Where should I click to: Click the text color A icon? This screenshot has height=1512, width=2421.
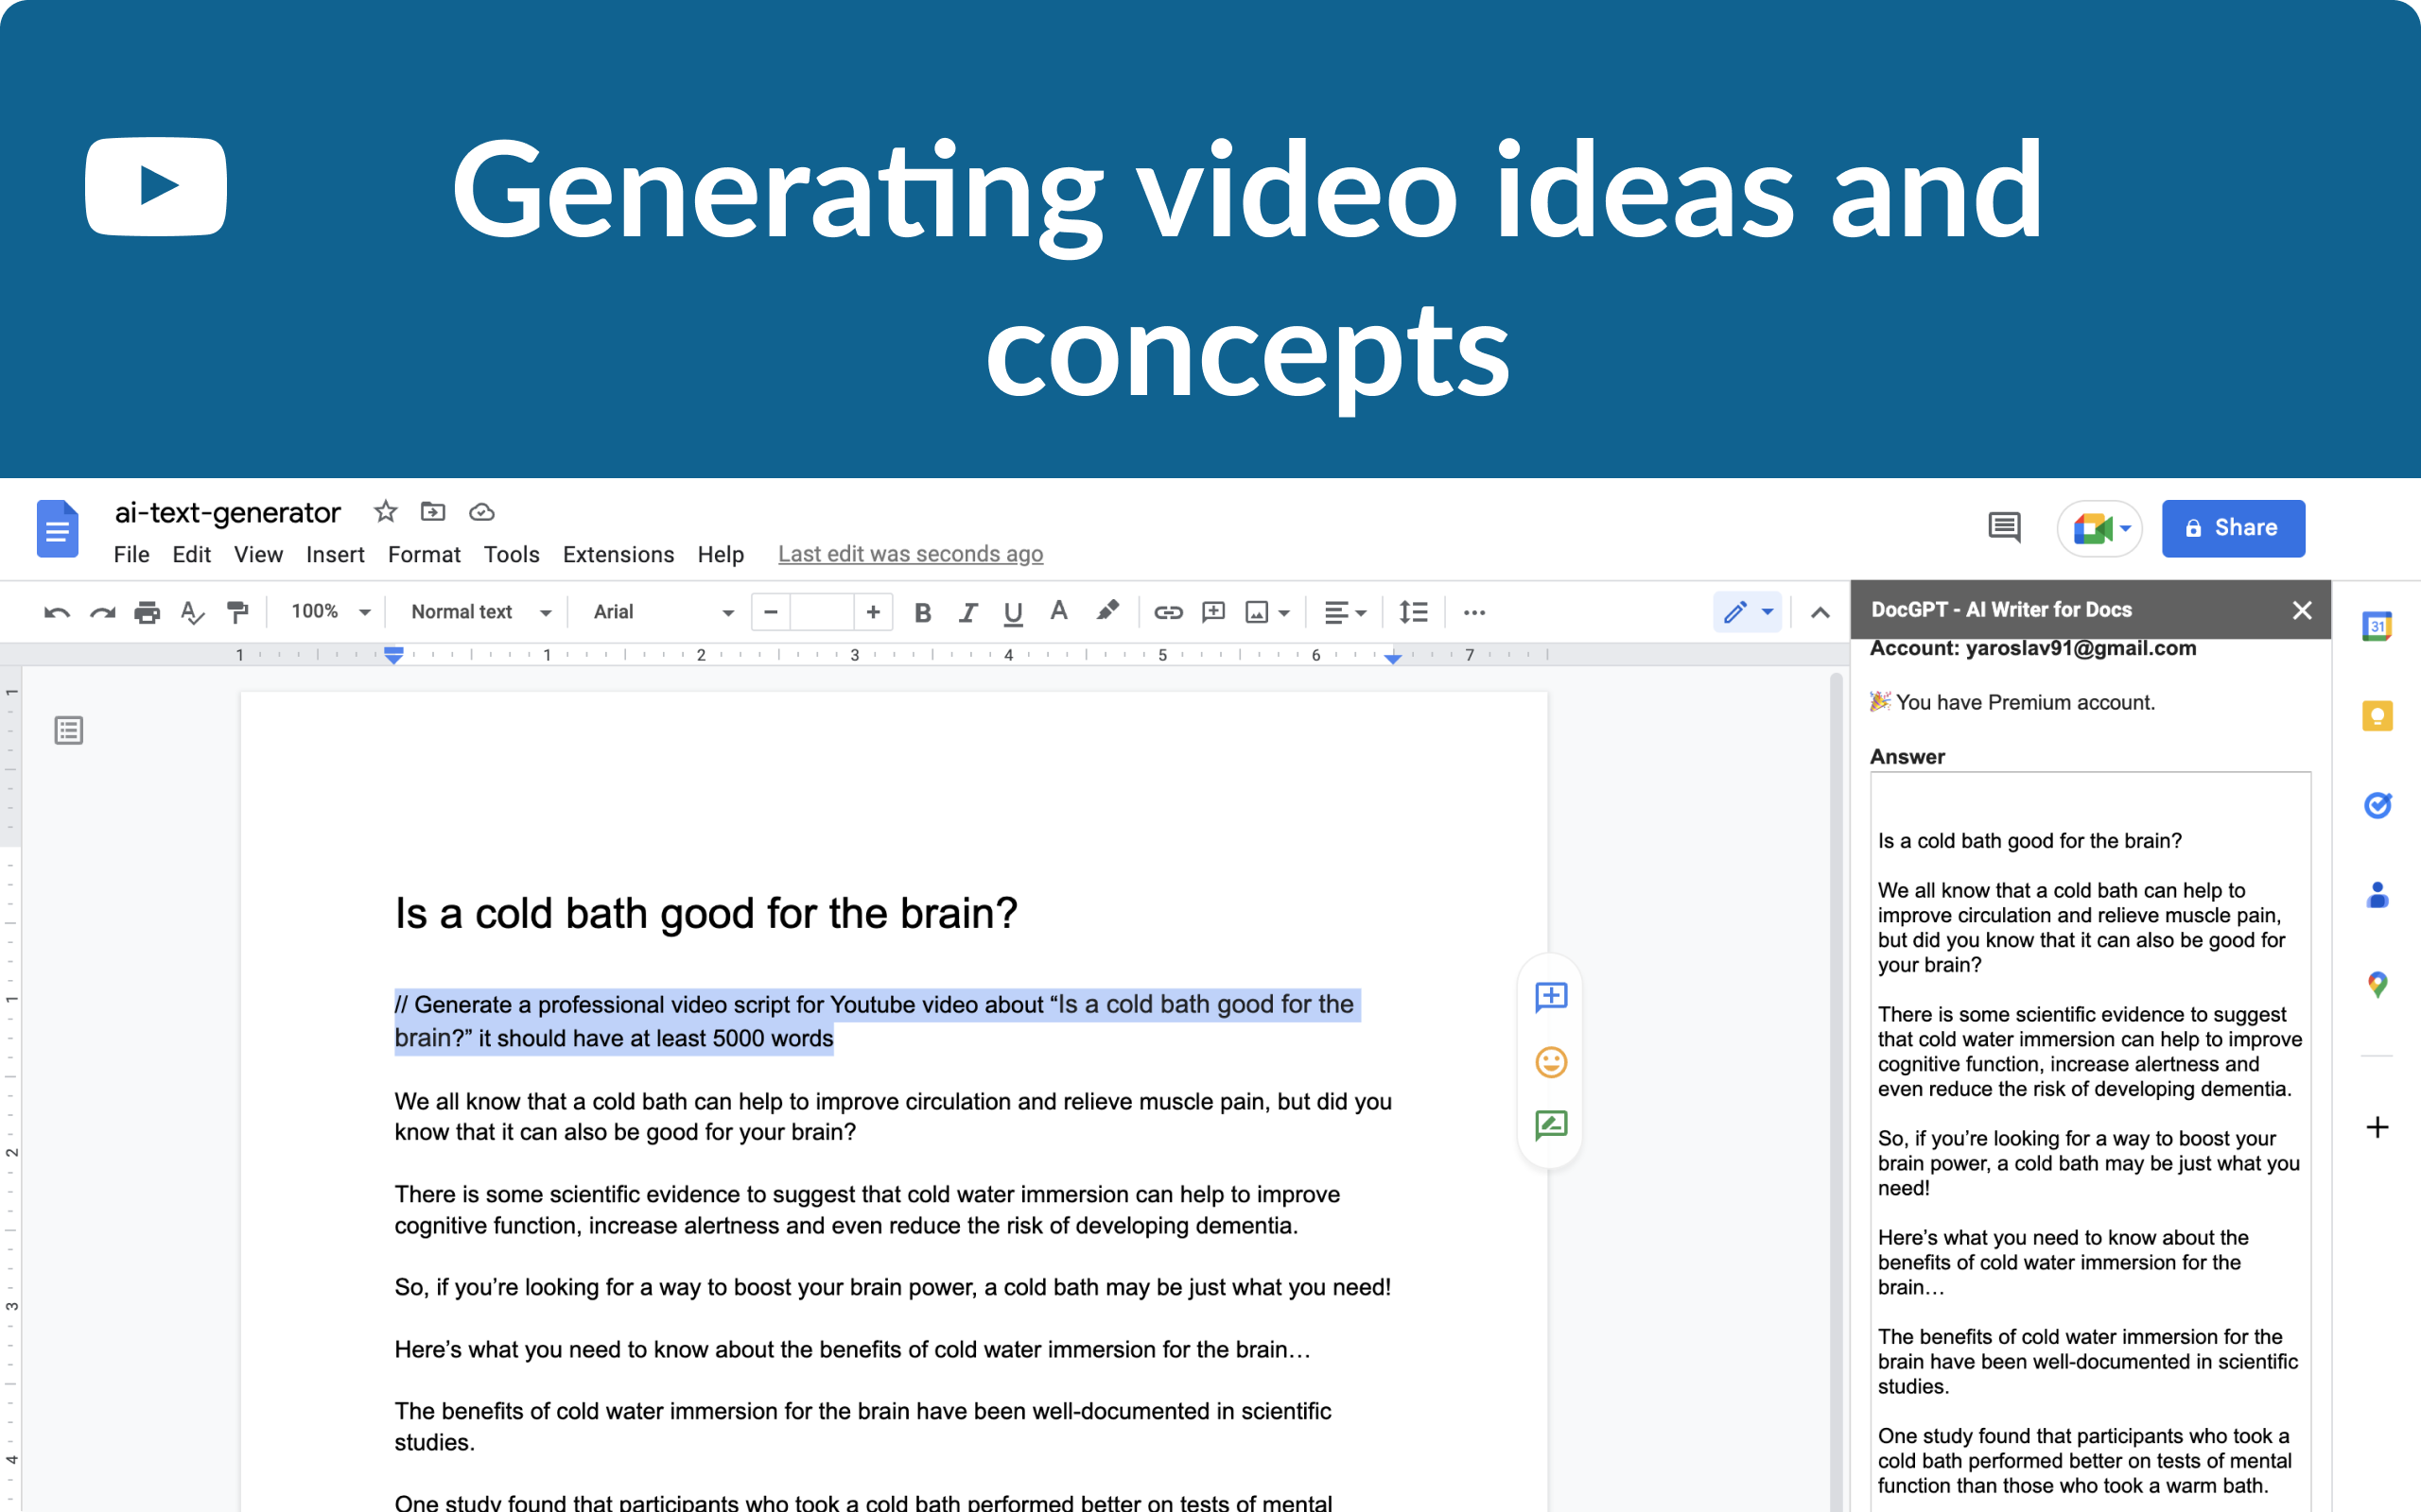[1058, 612]
